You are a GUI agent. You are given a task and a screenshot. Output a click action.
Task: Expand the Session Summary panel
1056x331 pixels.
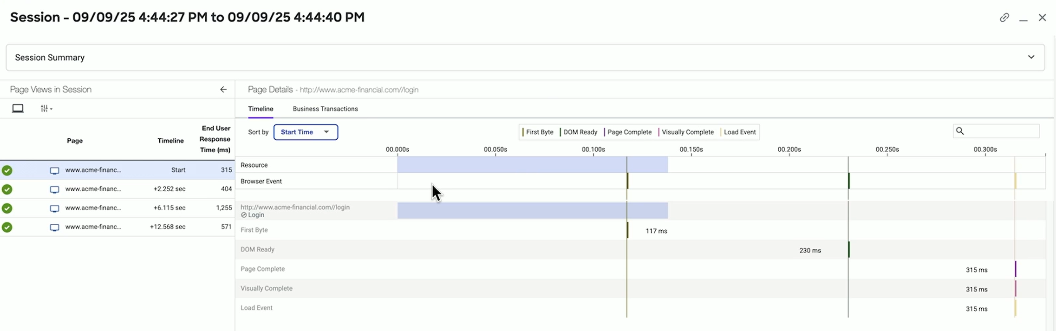pos(1031,57)
